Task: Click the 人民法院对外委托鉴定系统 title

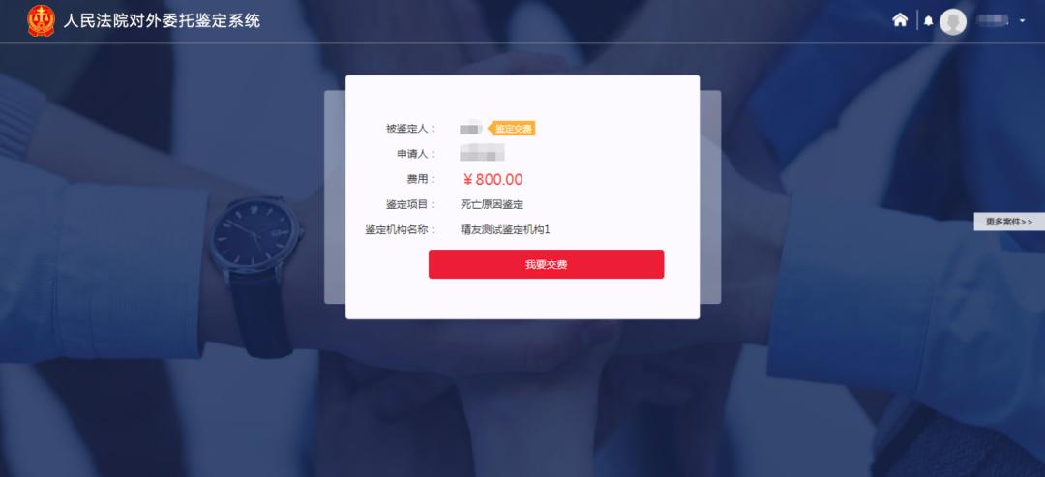Action: click(162, 21)
